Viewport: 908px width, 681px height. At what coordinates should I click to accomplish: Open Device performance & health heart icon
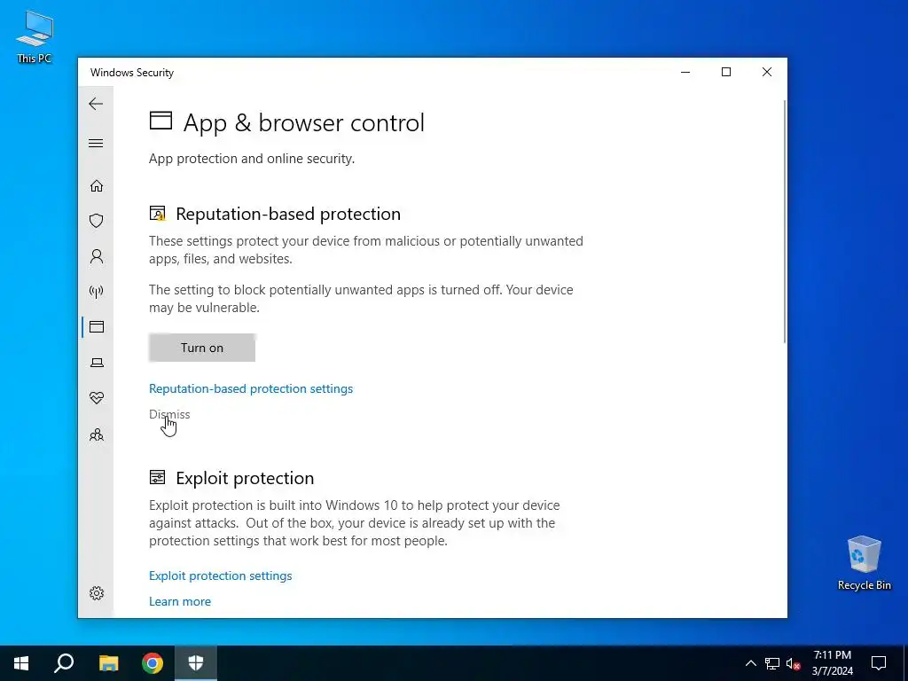(96, 398)
